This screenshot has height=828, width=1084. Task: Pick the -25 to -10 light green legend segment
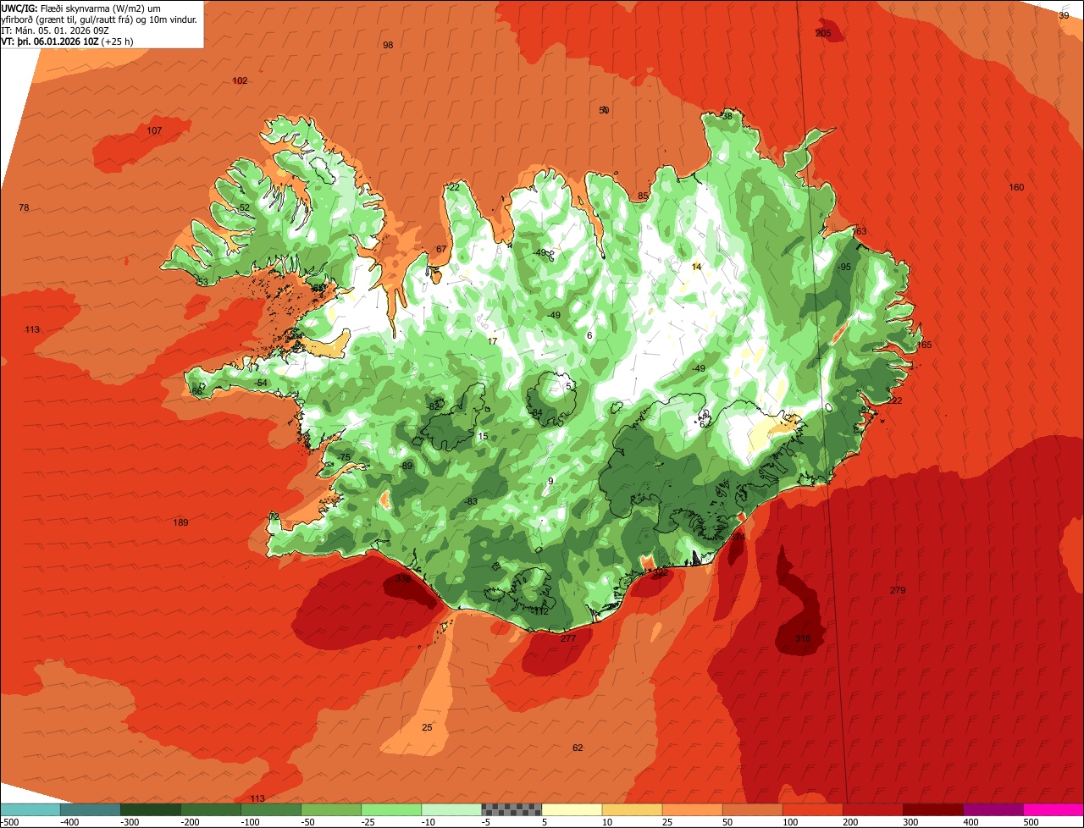[391, 809]
